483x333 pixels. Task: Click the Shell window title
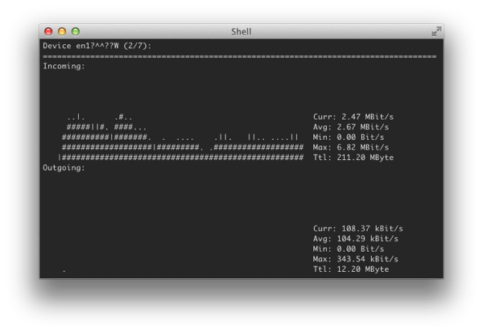pyautogui.click(x=242, y=31)
